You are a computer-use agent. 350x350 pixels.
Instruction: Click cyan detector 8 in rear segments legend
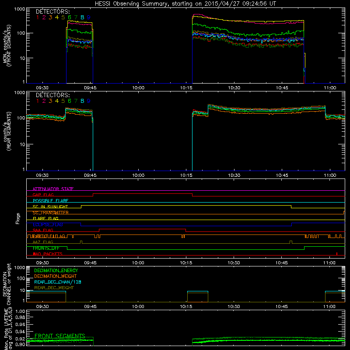coord(82,101)
